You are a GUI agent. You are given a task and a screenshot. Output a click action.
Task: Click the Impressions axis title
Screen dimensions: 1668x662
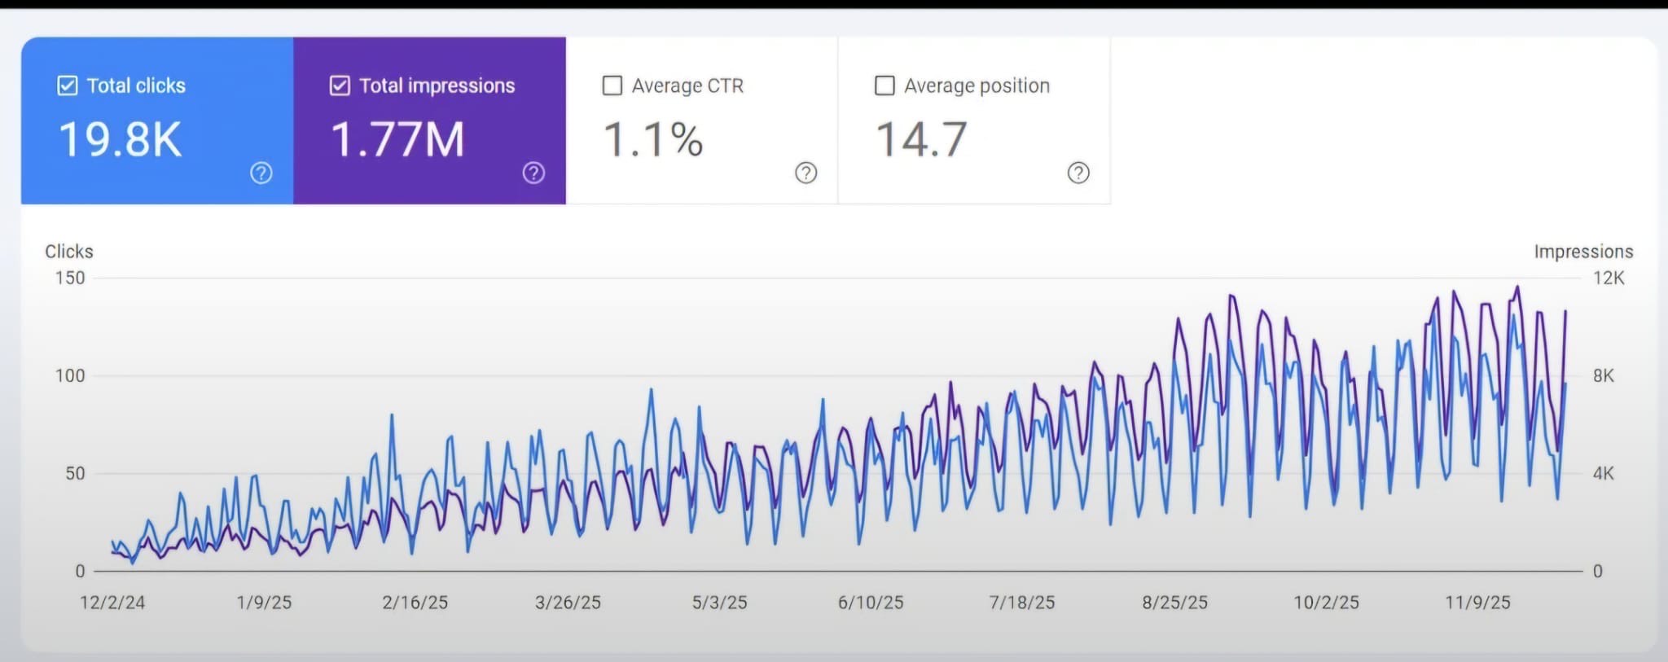click(x=1583, y=252)
